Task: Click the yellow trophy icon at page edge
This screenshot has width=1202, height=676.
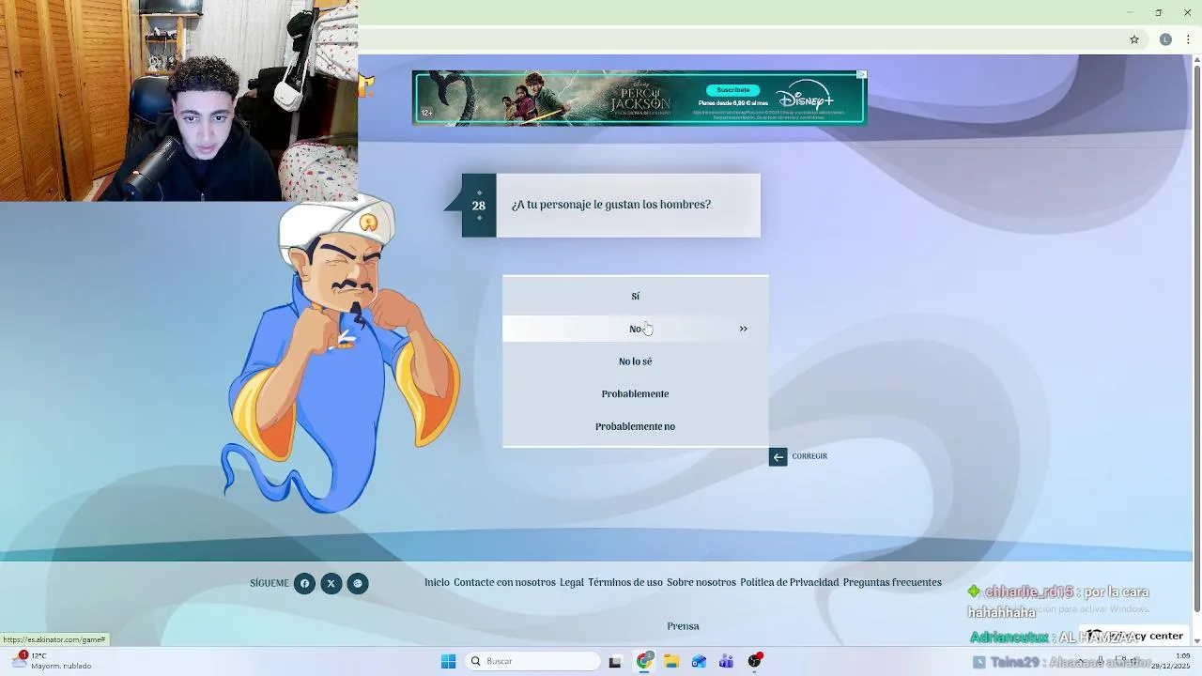Action: click(366, 84)
